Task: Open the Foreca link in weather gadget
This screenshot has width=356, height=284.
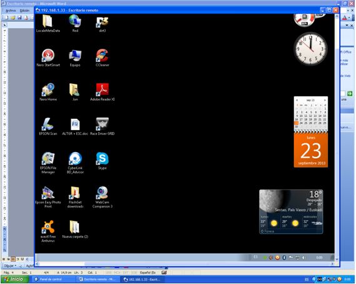Action: click(268, 231)
